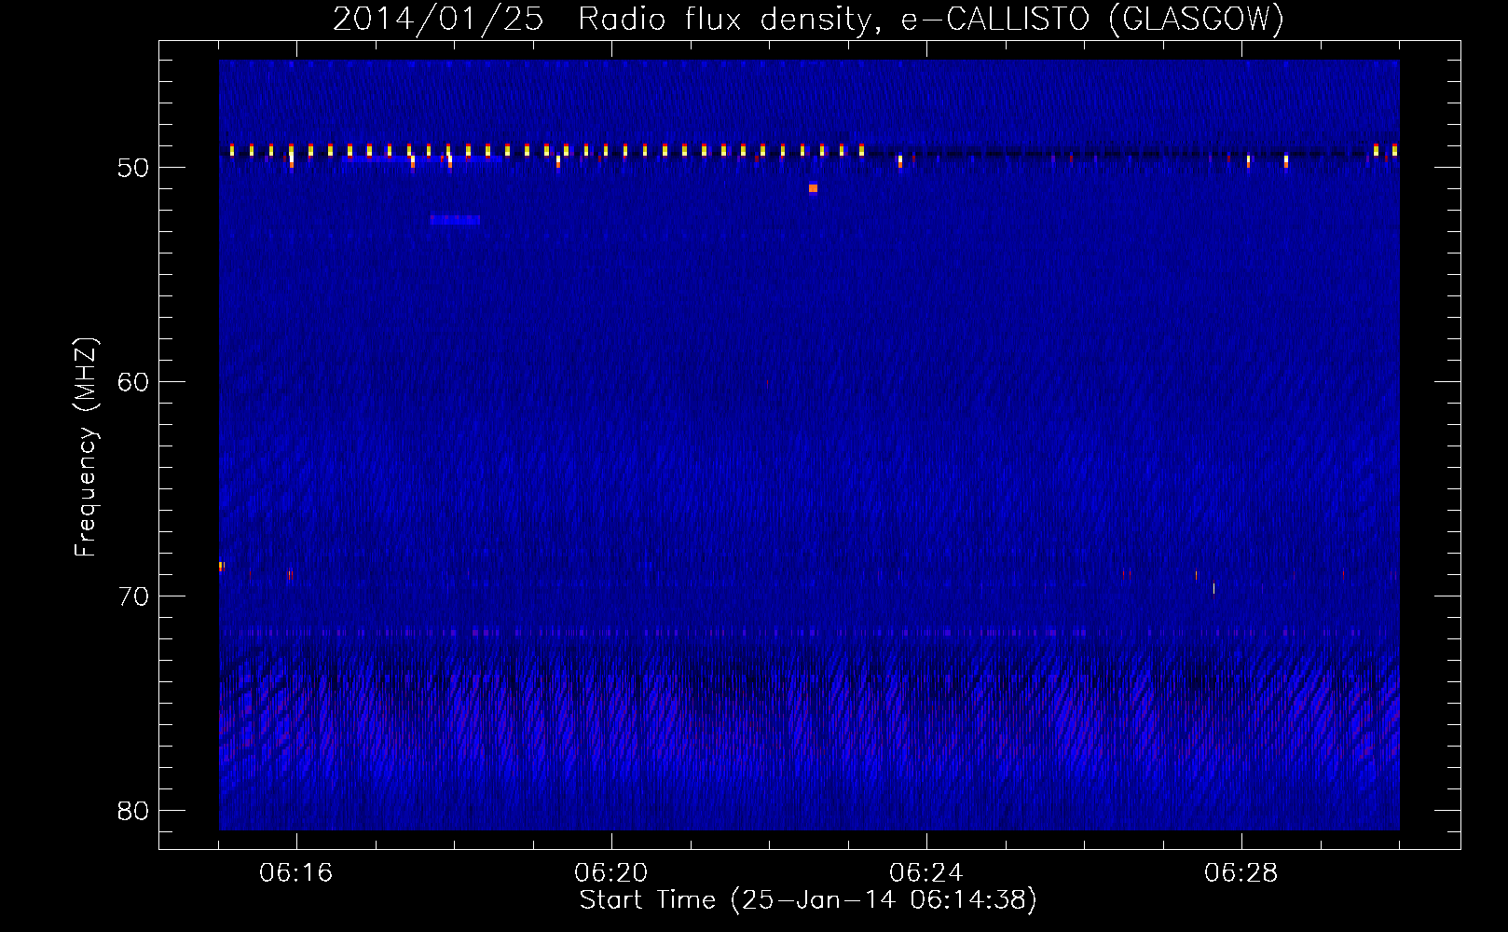Click the isolated orange spot near 51 MHz
Screen dimensions: 1508x932
[x=813, y=188]
